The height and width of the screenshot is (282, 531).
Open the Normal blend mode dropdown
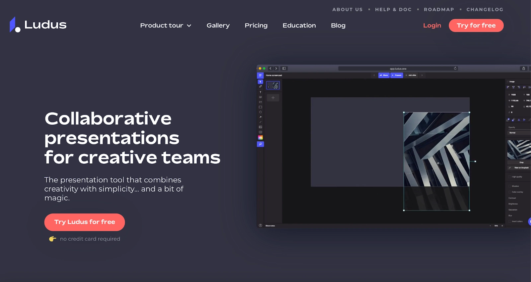pos(519,133)
